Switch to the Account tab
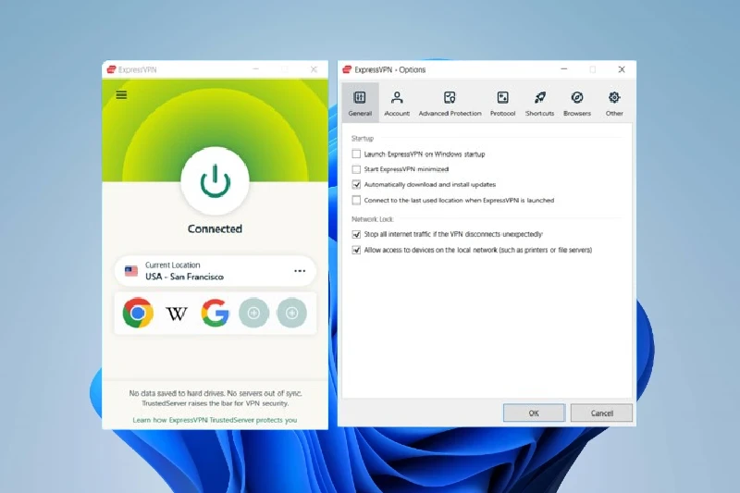This screenshot has height=493, width=740. (x=397, y=103)
